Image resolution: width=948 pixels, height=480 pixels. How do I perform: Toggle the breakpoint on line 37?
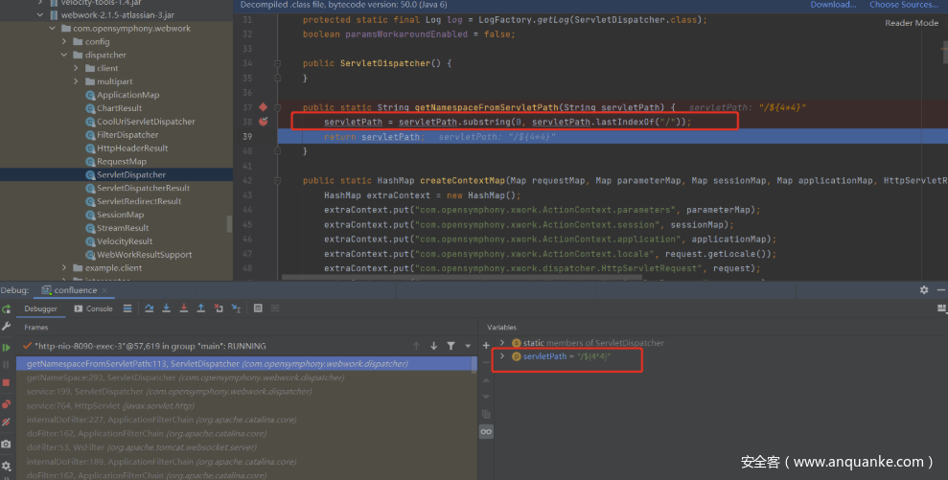pos(264,107)
